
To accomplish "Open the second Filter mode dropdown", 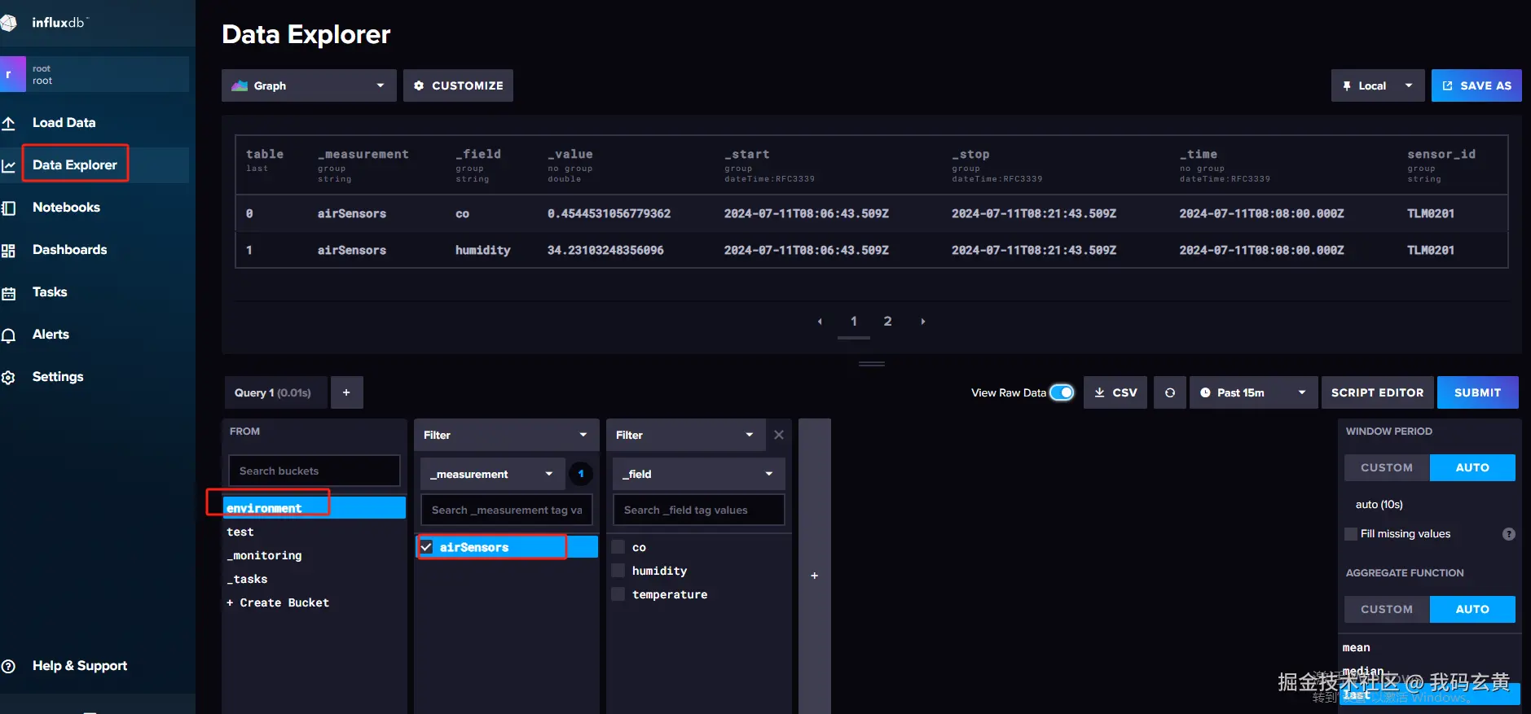I will click(x=684, y=435).
